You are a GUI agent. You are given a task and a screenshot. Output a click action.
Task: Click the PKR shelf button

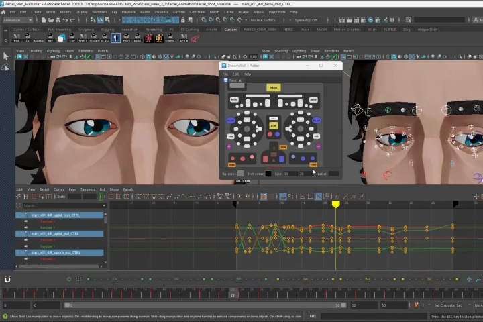click(17, 38)
